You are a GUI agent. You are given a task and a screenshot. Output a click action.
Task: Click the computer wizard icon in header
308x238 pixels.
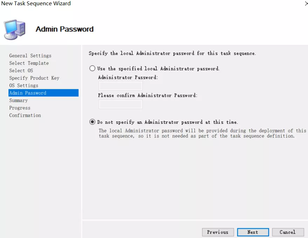click(14, 29)
